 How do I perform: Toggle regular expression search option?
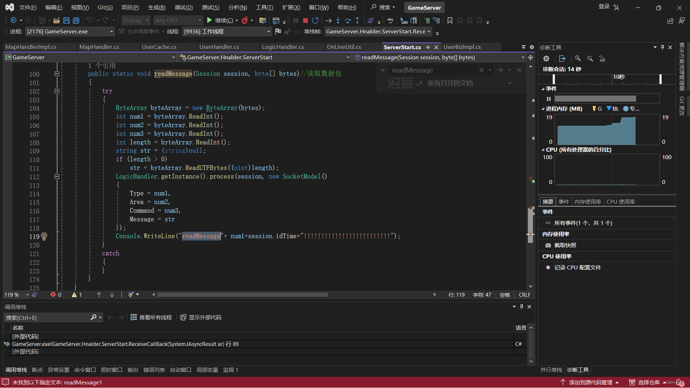[419, 83]
